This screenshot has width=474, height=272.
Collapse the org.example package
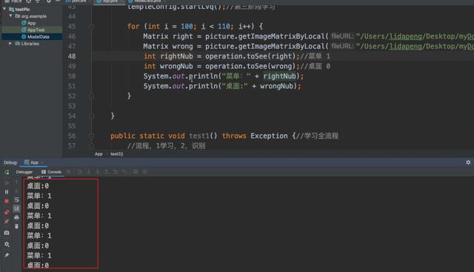coord(10,16)
